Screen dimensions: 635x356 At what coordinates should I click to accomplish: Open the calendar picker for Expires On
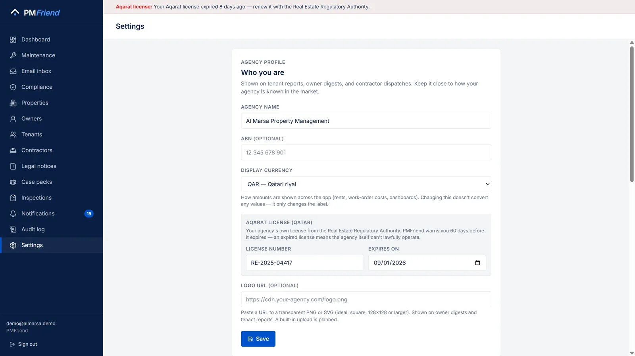(477, 263)
